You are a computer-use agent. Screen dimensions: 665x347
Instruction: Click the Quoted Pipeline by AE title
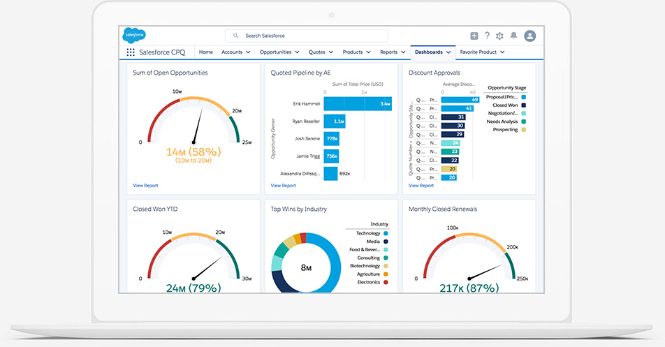[x=300, y=73]
